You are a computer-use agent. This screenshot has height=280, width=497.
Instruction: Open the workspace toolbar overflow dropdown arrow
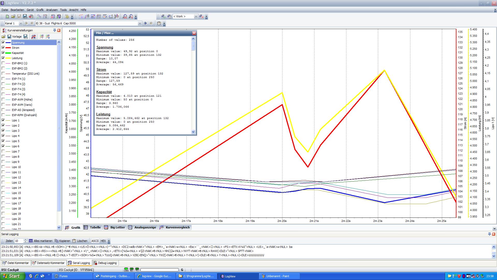206,17
